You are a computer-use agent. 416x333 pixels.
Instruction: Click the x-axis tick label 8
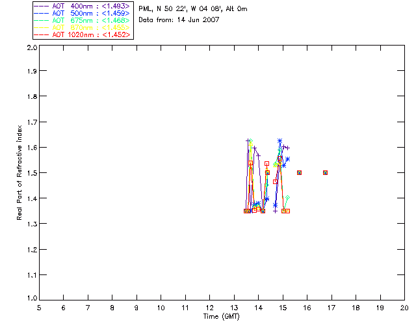112,308
